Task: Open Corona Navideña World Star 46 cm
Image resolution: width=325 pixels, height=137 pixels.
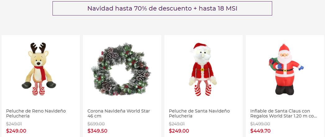Action: pos(119,113)
